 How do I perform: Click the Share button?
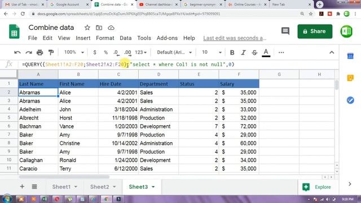coord(315,32)
